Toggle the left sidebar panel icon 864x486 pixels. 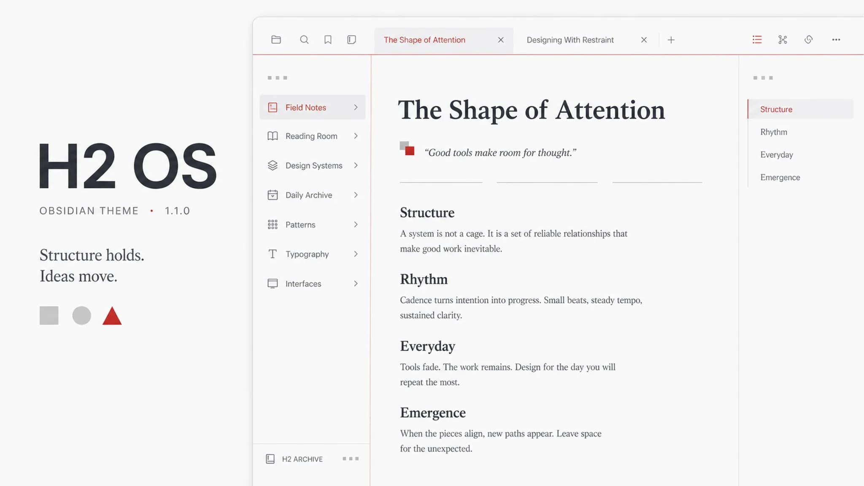tap(351, 40)
